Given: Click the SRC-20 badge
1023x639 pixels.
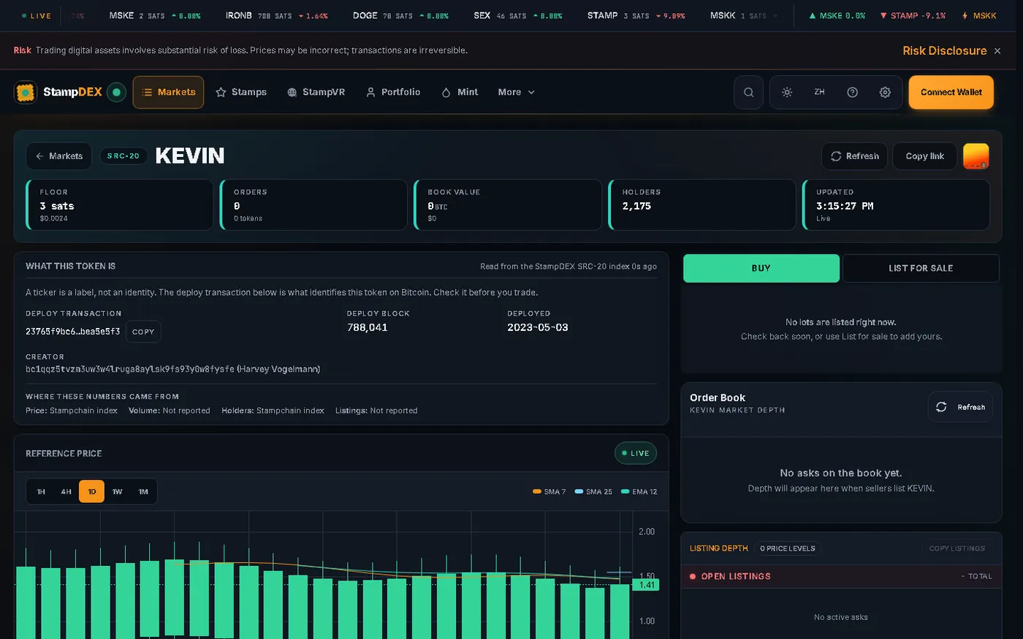Looking at the screenshot, I should tap(123, 156).
